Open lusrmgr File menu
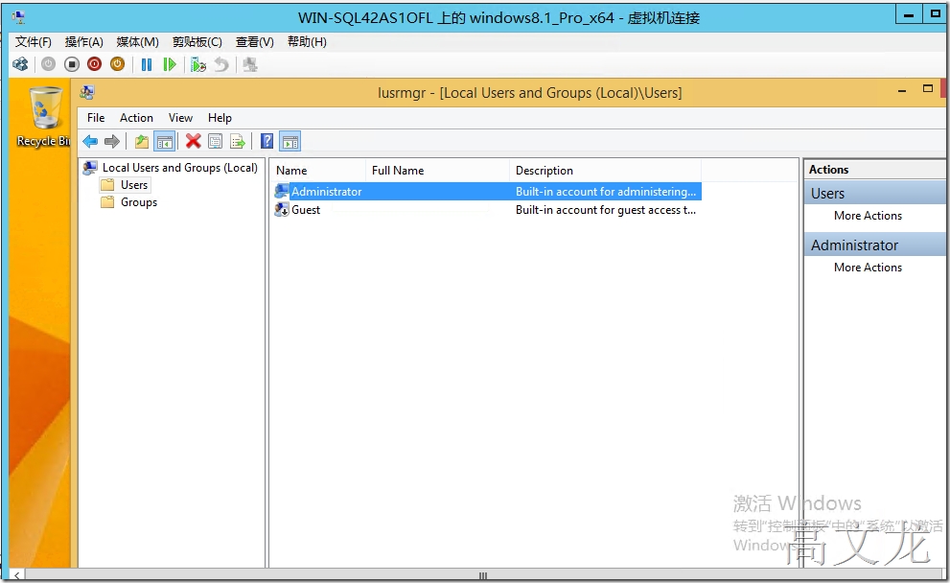 tap(96, 118)
